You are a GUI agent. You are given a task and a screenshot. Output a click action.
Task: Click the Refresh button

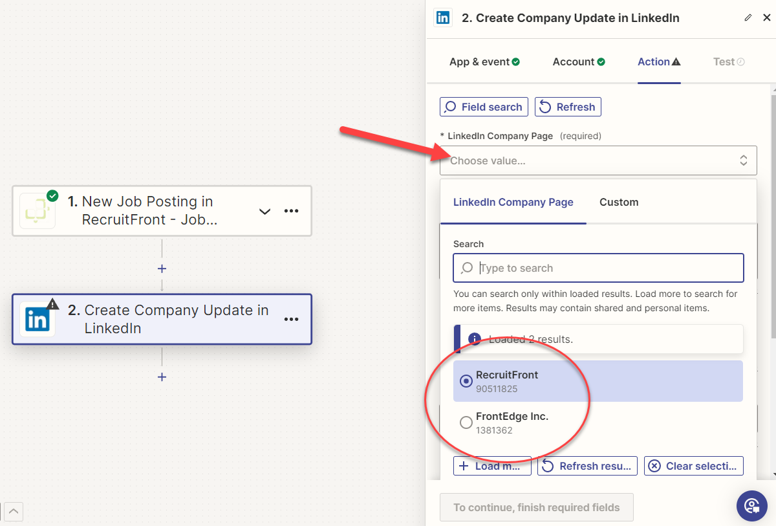[568, 107]
